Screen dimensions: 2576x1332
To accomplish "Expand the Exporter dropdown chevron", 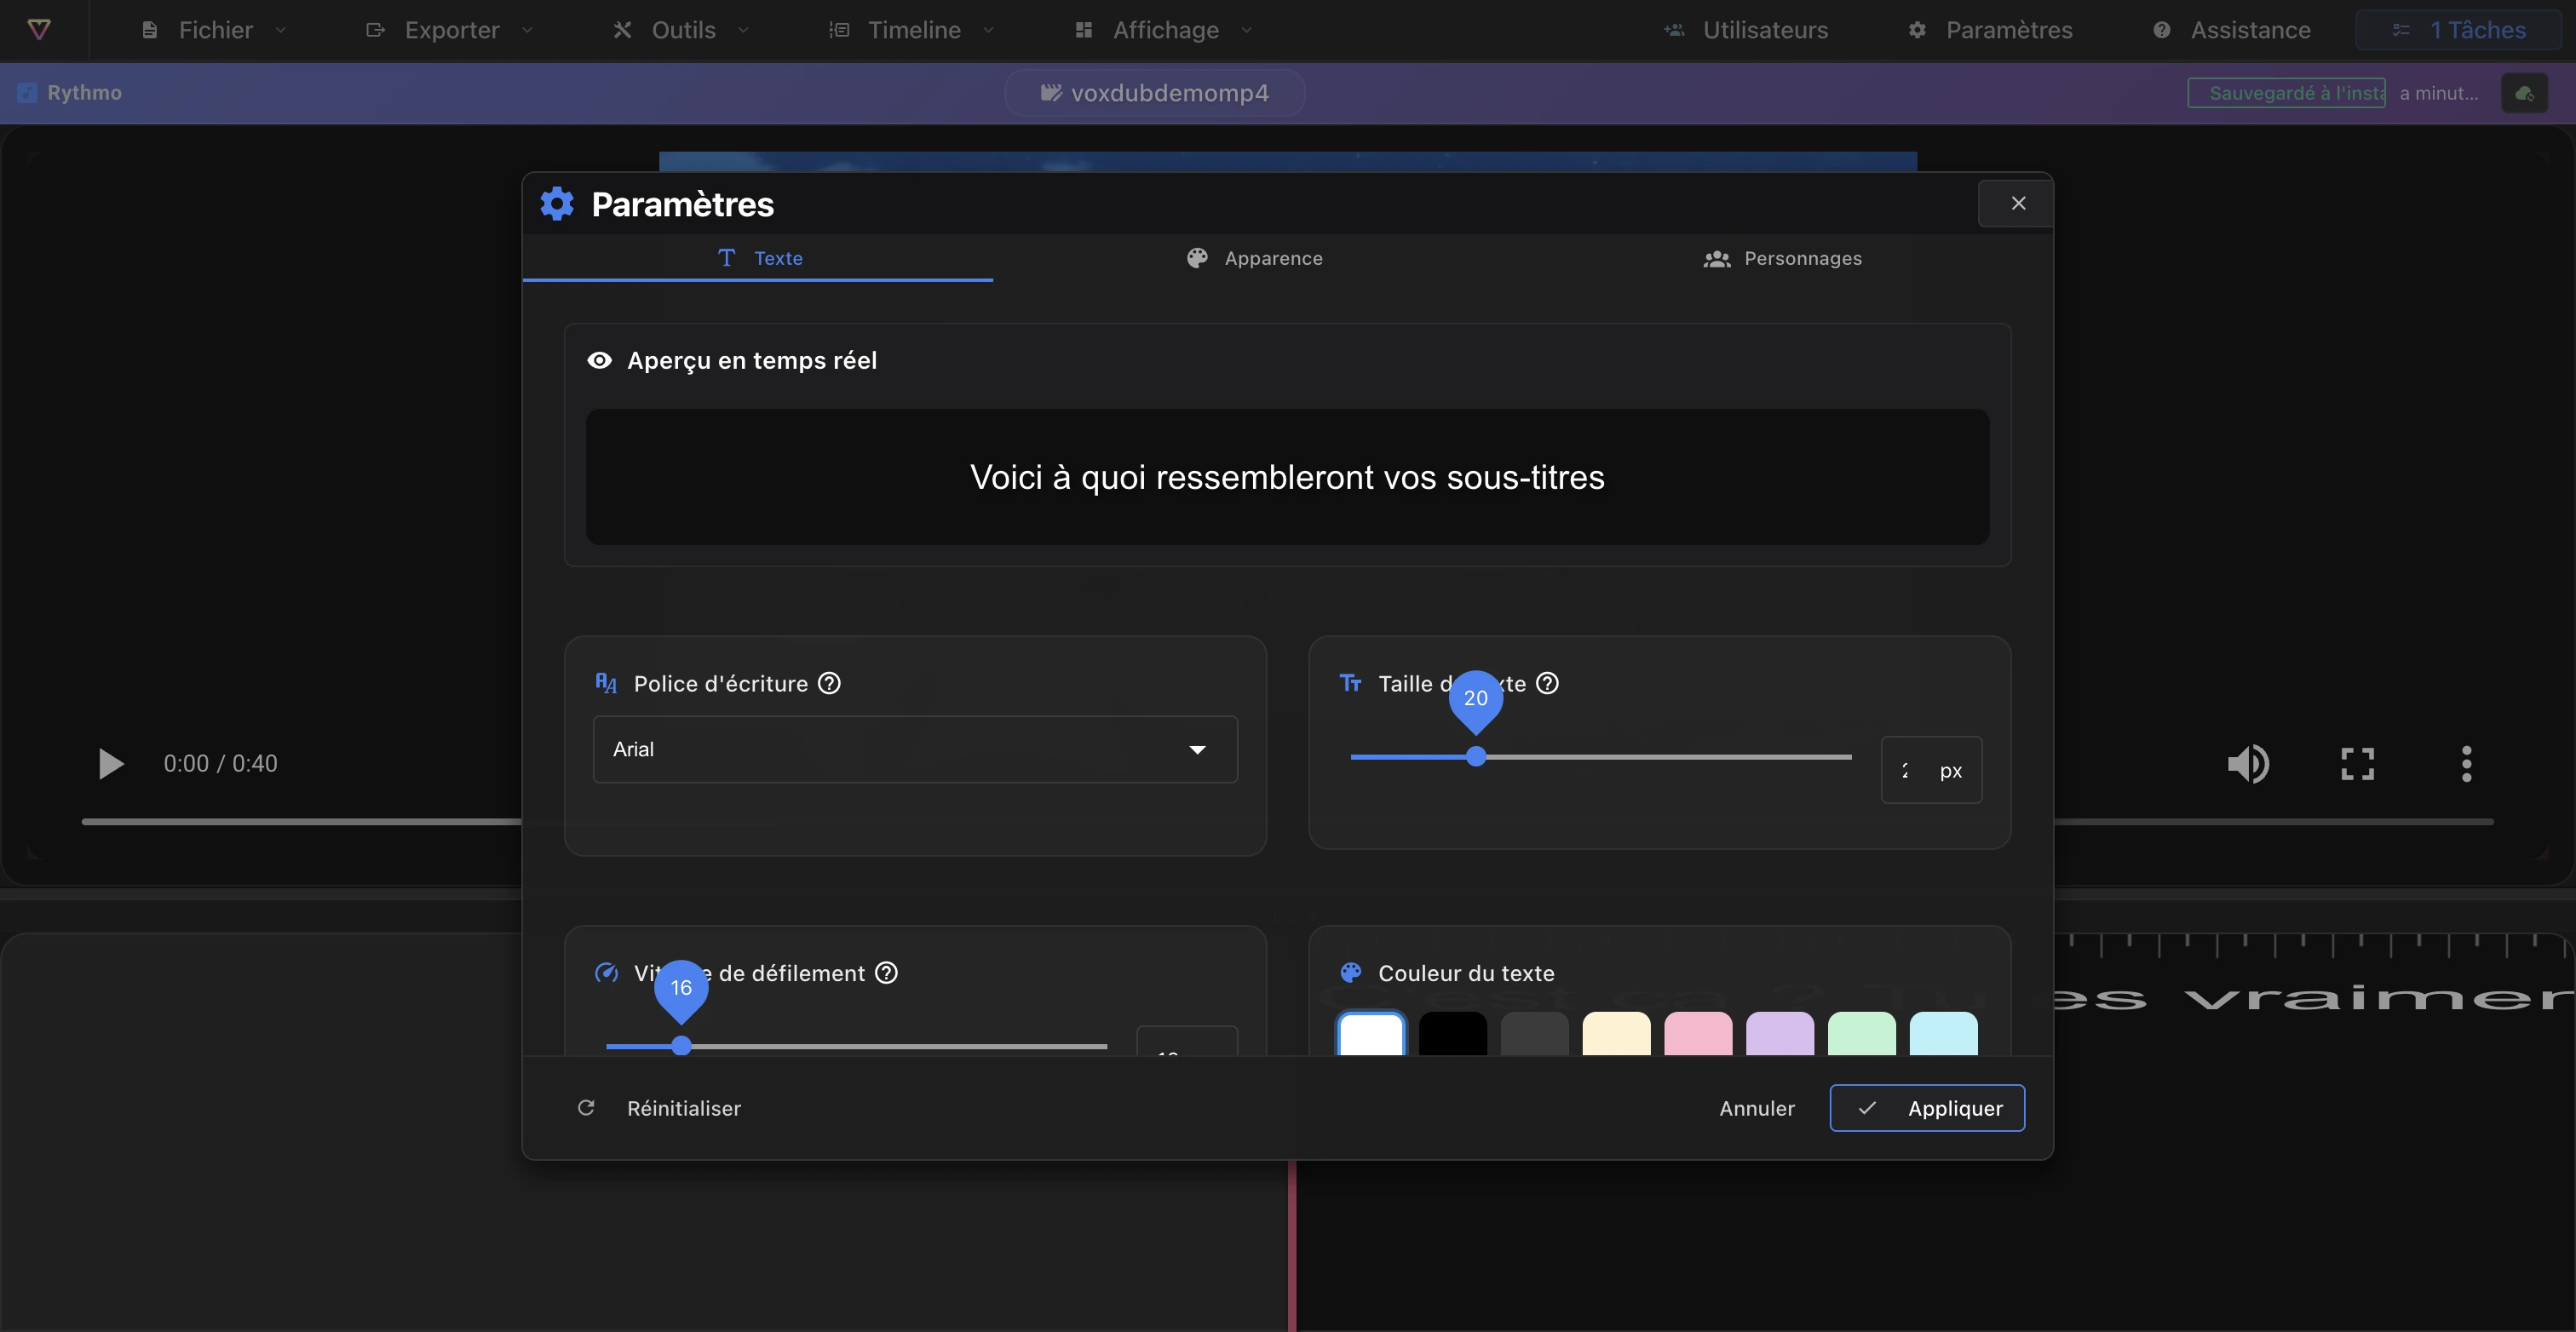I will (x=527, y=30).
